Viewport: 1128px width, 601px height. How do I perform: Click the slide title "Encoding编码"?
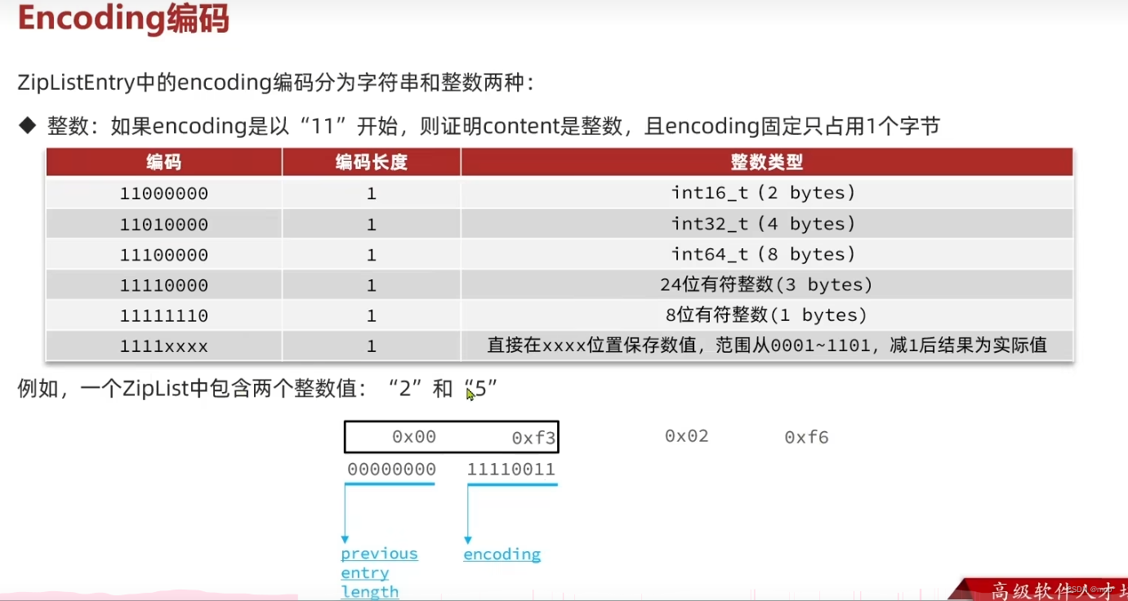pyautogui.click(x=123, y=18)
